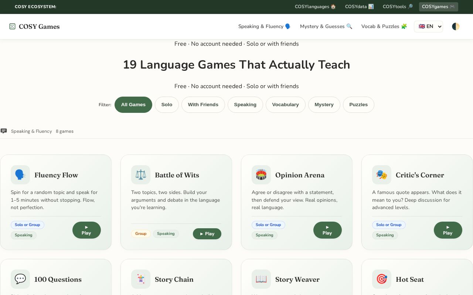Image resolution: width=473 pixels, height=295 pixels.
Task: Click the Critic's Corner theater masks icon
Action: (x=382, y=175)
